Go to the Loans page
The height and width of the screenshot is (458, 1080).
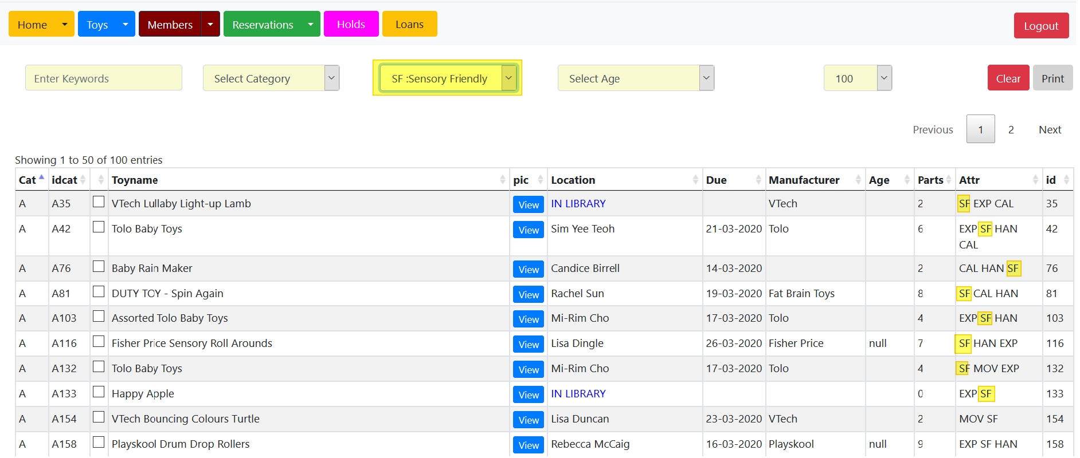409,24
